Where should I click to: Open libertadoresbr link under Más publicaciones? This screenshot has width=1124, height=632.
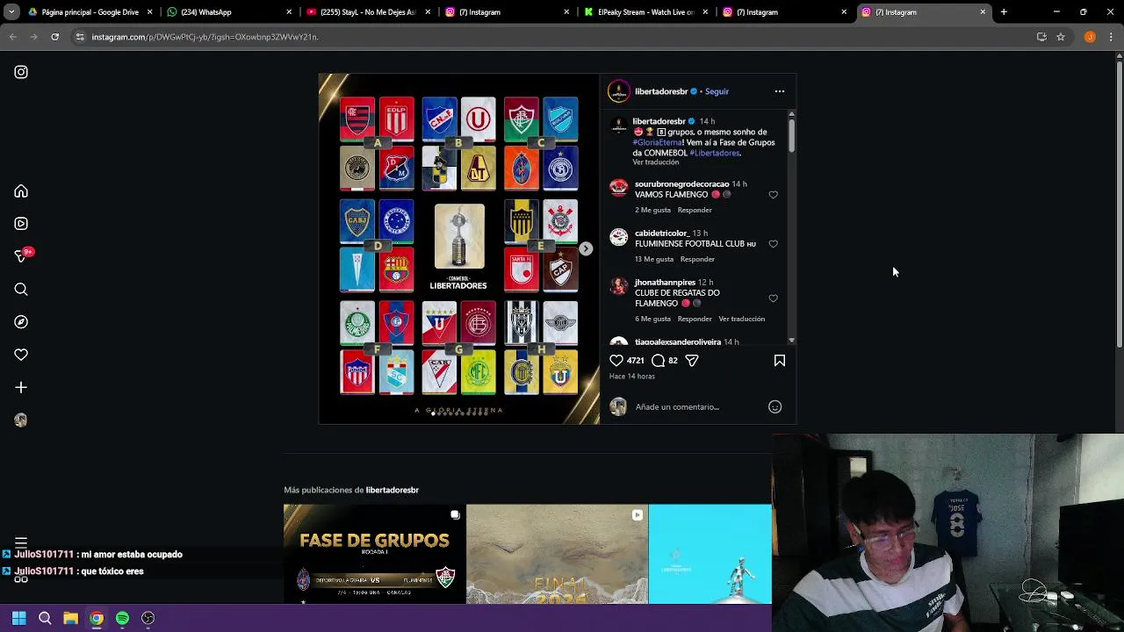tap(392, 490)
